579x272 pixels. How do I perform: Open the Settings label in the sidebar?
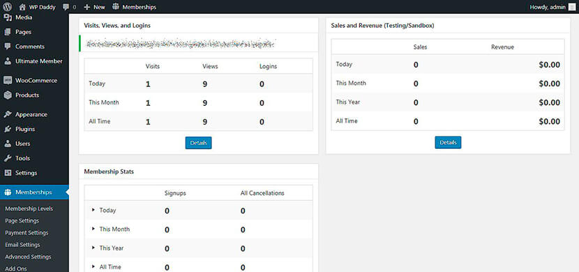pos(27,173)
